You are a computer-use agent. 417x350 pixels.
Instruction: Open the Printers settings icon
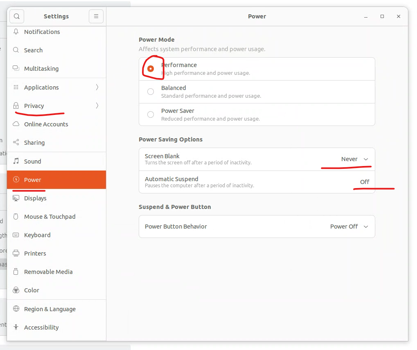[16, 253]
